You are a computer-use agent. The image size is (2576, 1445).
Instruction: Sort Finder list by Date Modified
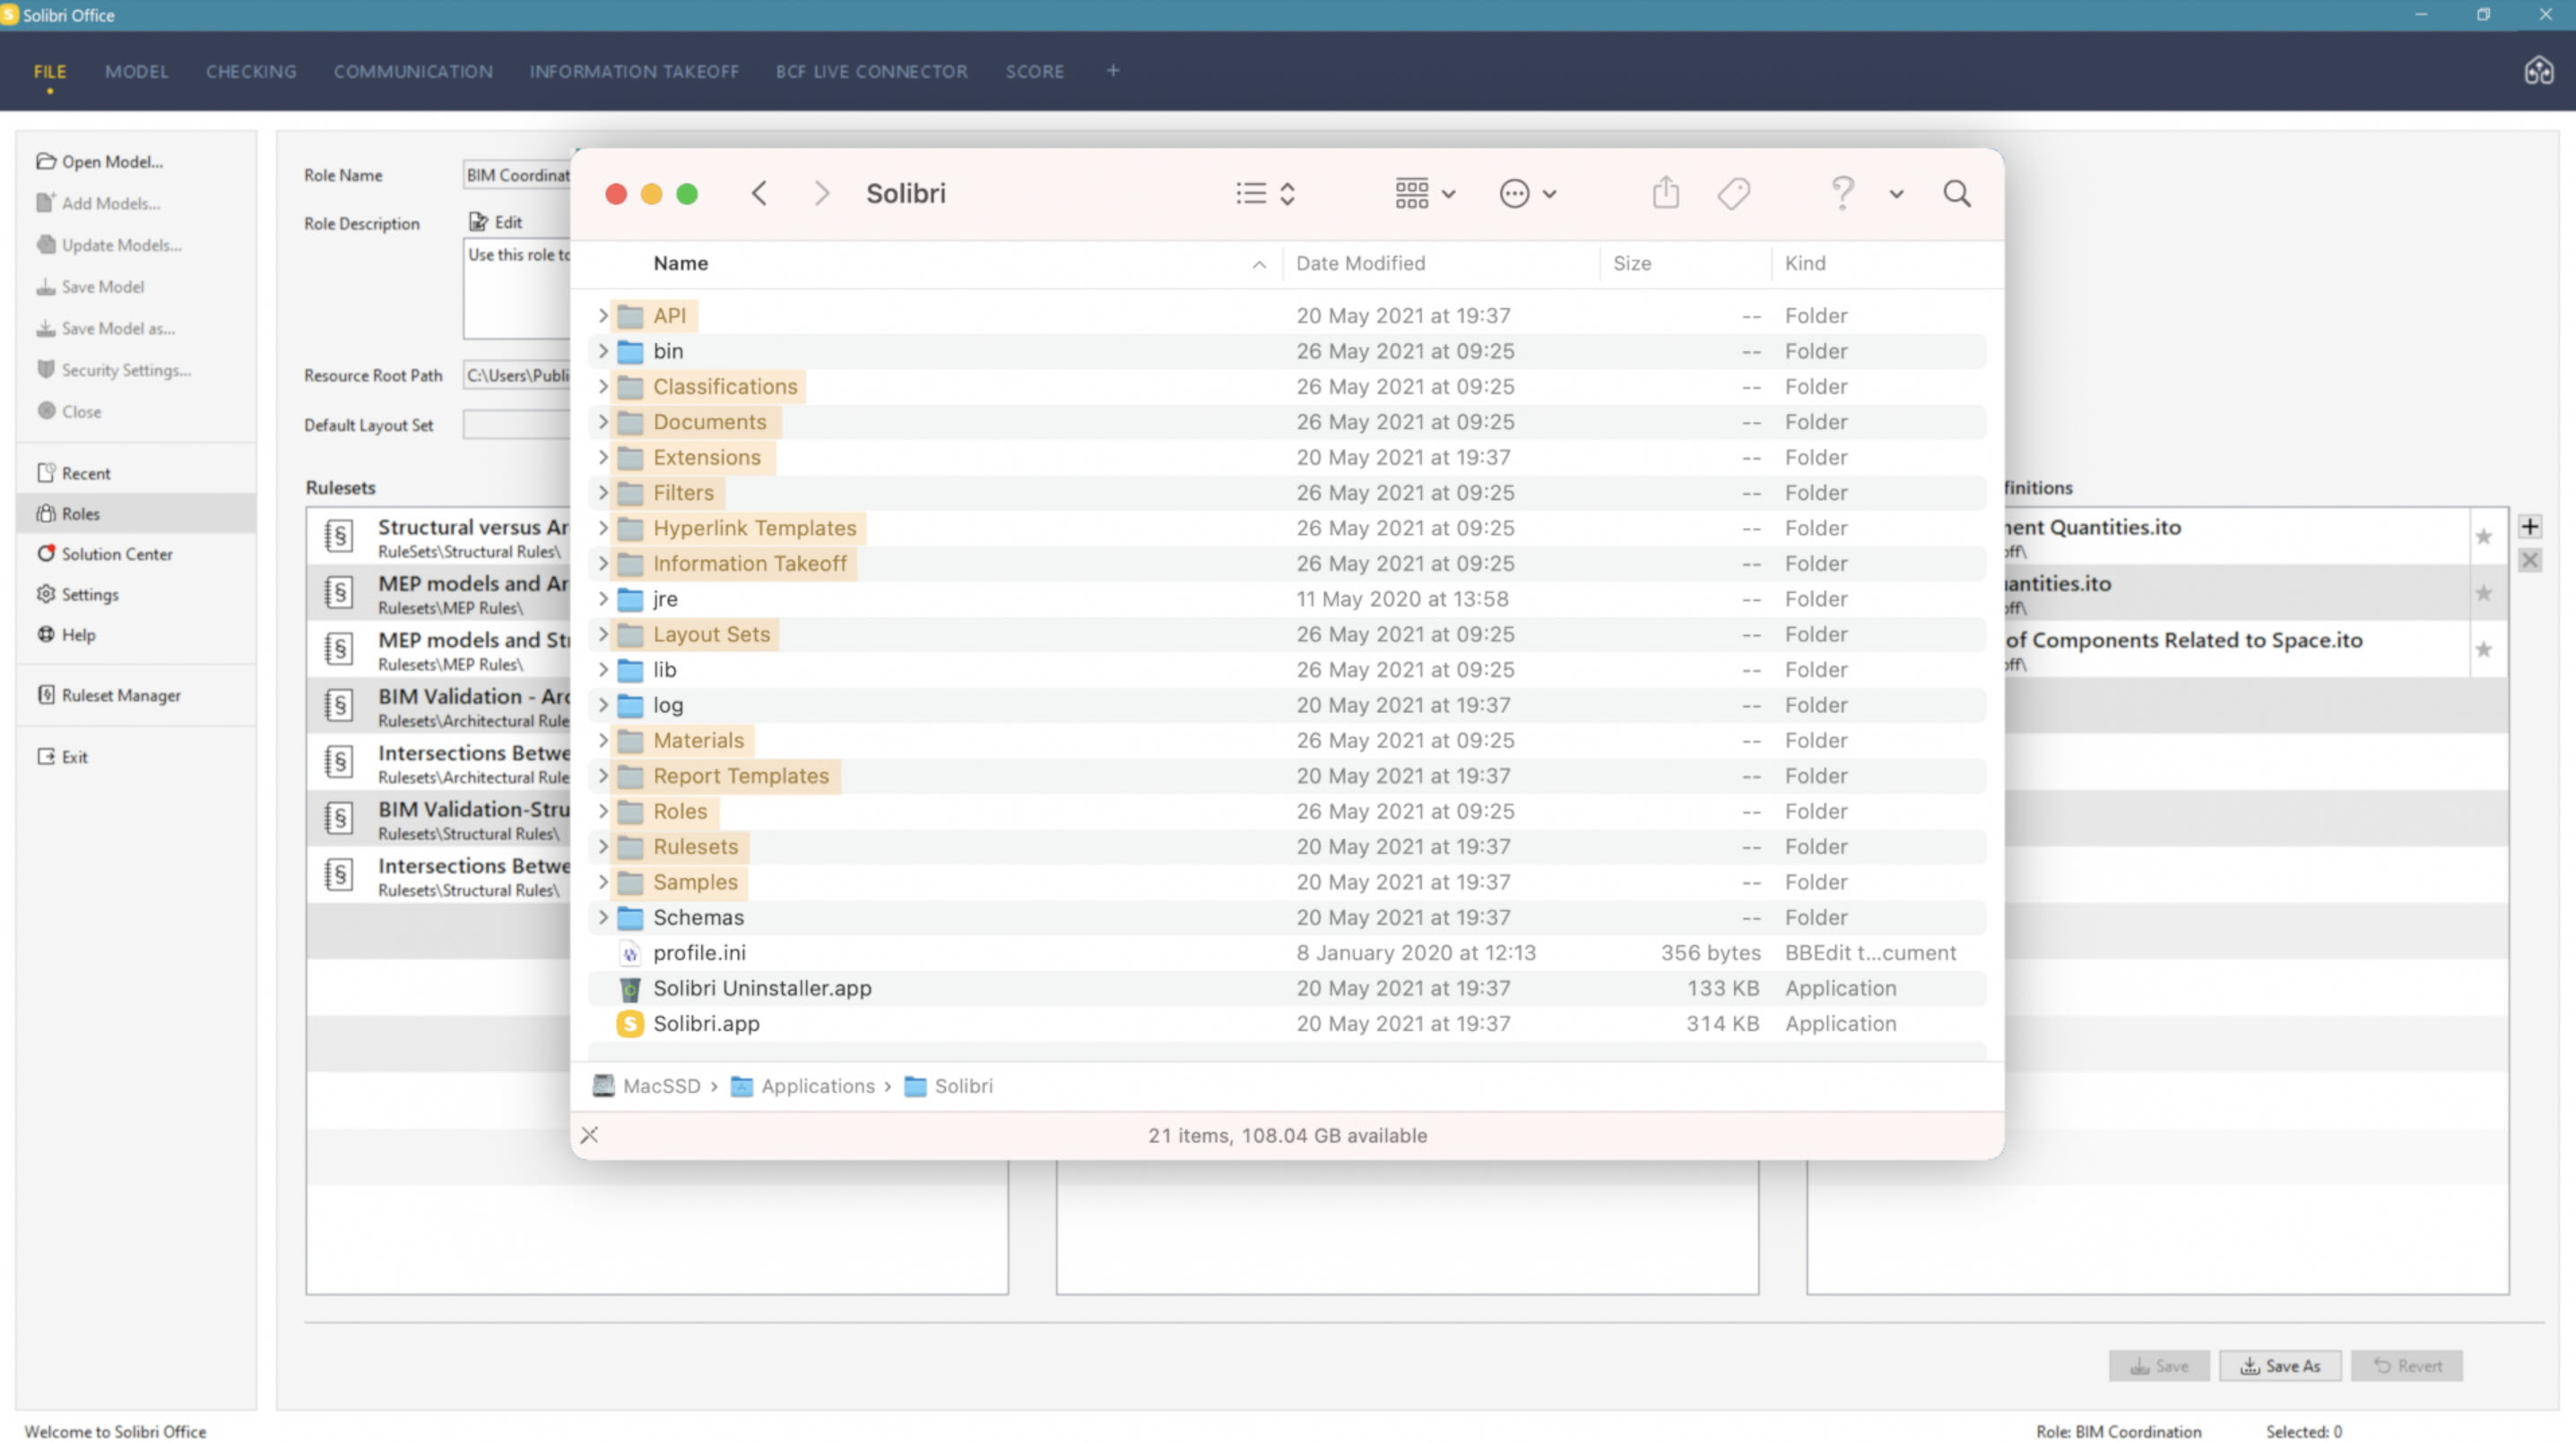pos(1360,262)
